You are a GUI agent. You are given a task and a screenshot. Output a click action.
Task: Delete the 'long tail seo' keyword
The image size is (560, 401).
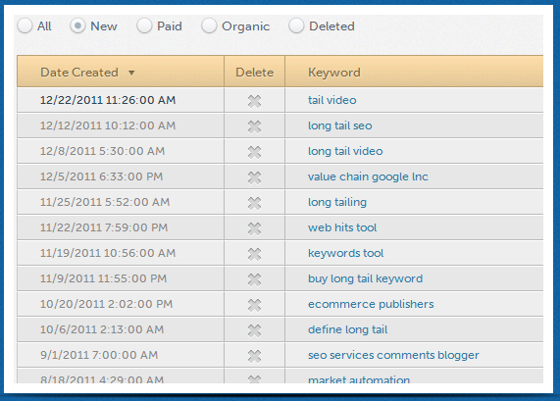254,126
